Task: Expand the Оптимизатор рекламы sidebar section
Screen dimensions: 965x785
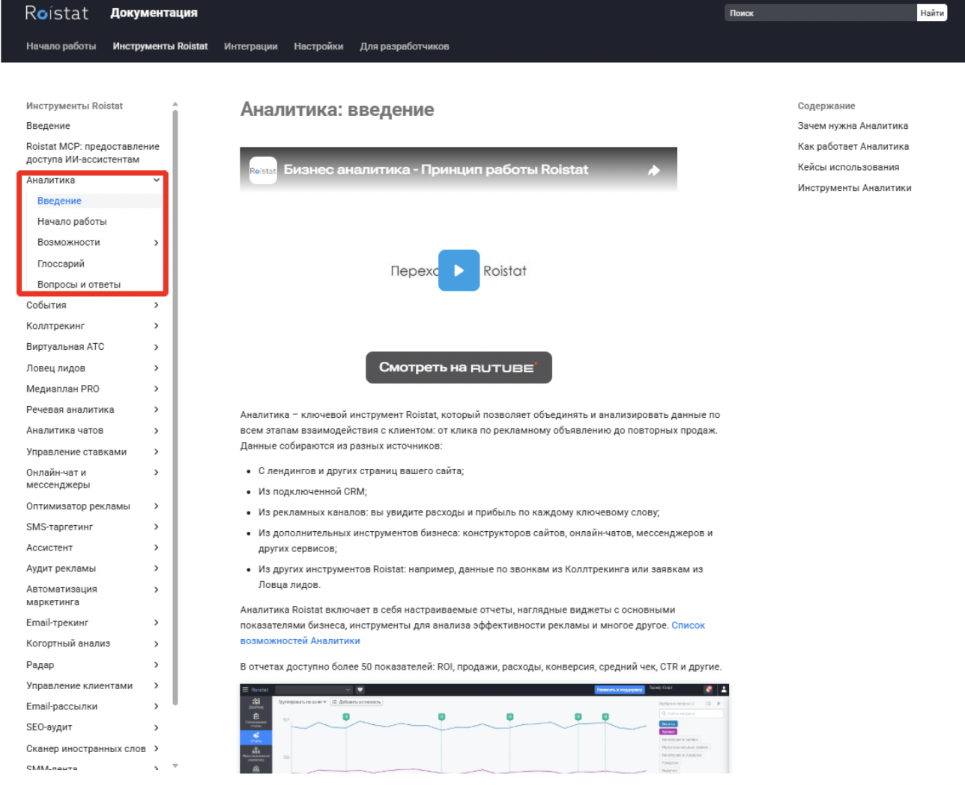Action: coord(157,506)
